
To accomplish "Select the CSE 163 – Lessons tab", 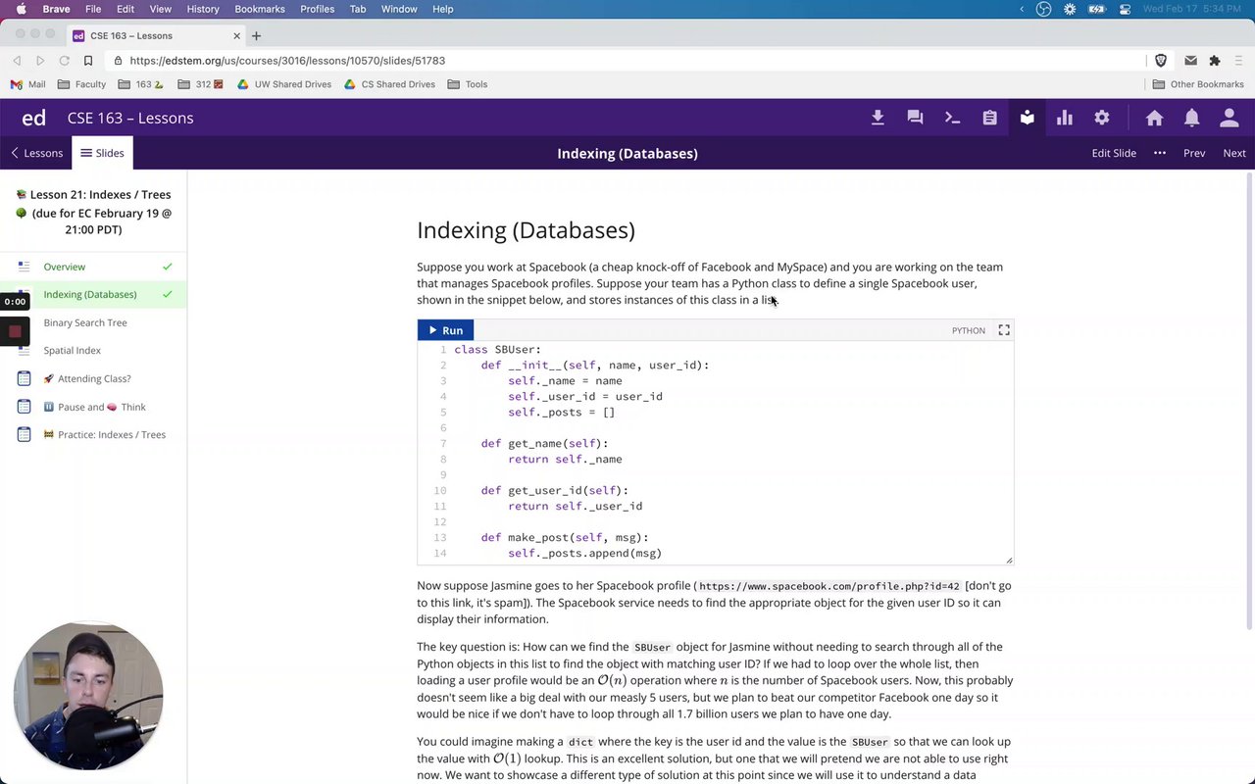I will point(157,36).
